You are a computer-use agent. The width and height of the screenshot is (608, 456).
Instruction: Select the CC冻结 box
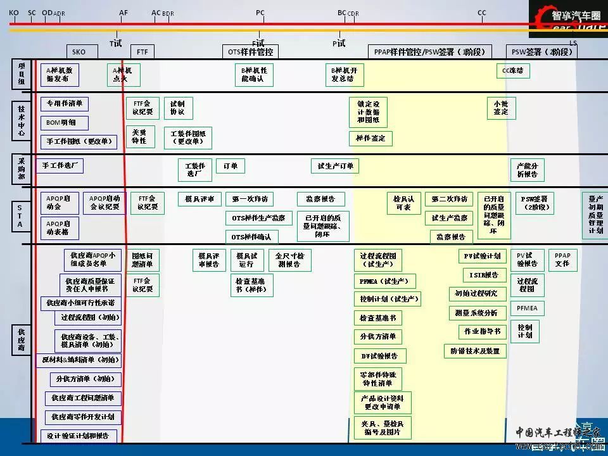(x=512, y=70)
